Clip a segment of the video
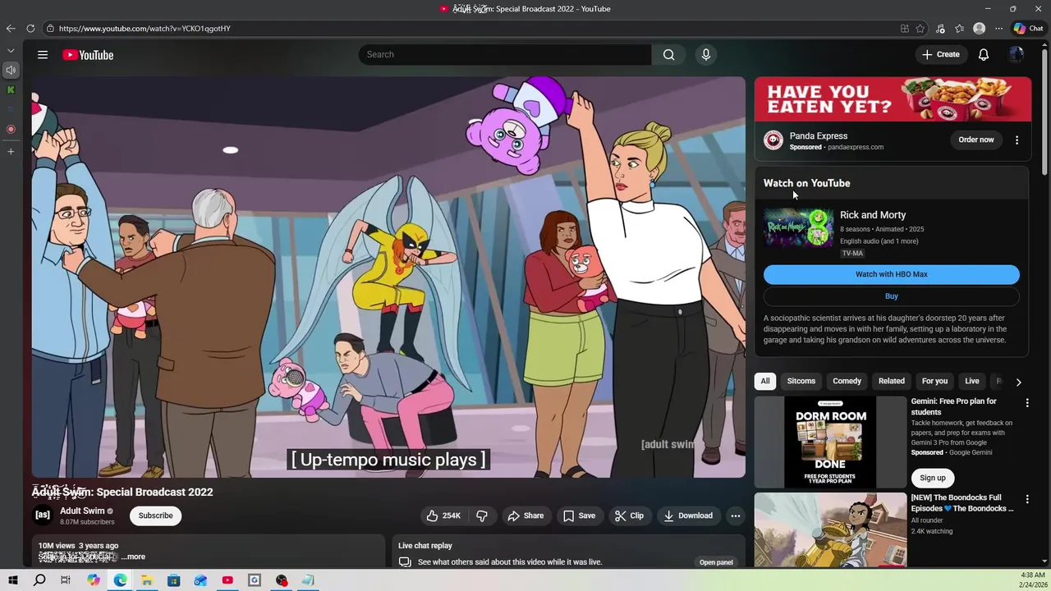 (629, 515)
